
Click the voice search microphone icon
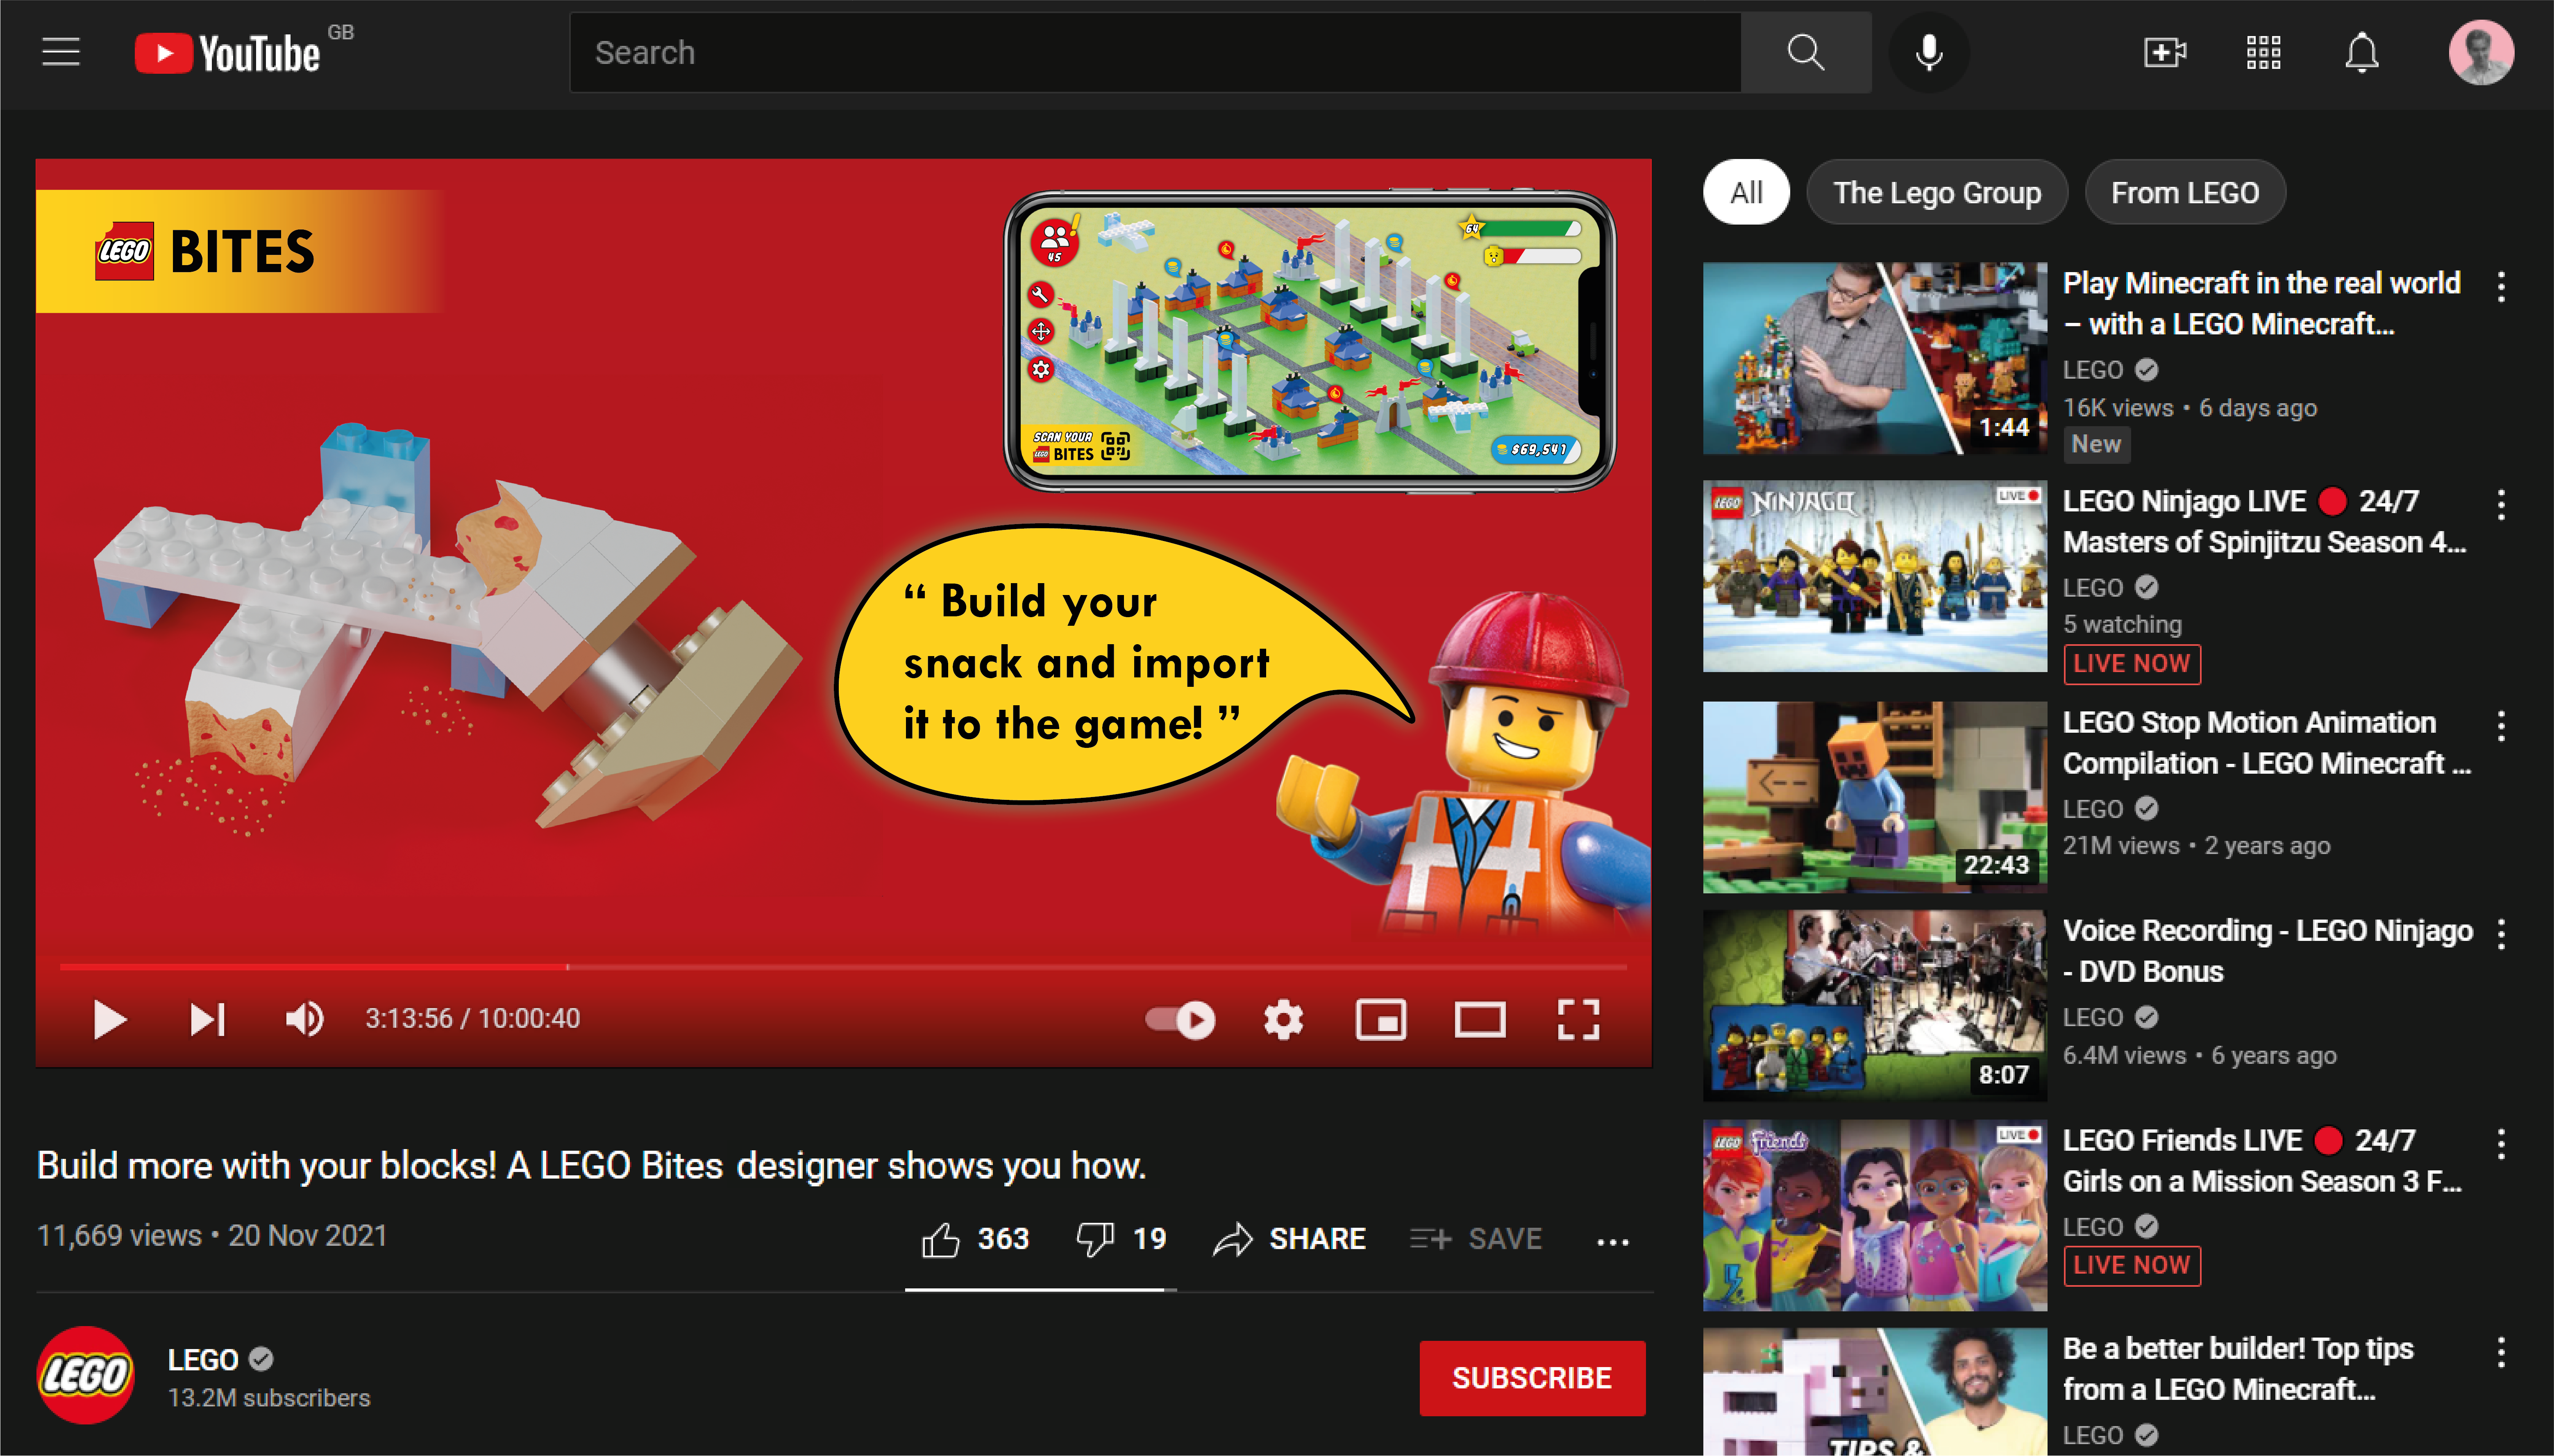point(1928,52)
